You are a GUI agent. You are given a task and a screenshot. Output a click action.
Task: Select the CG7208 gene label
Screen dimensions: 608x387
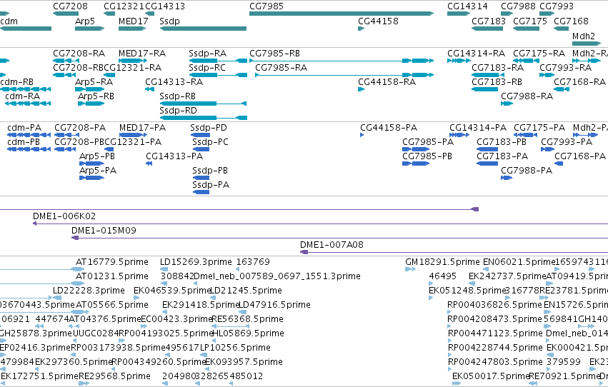click(70, 6)
